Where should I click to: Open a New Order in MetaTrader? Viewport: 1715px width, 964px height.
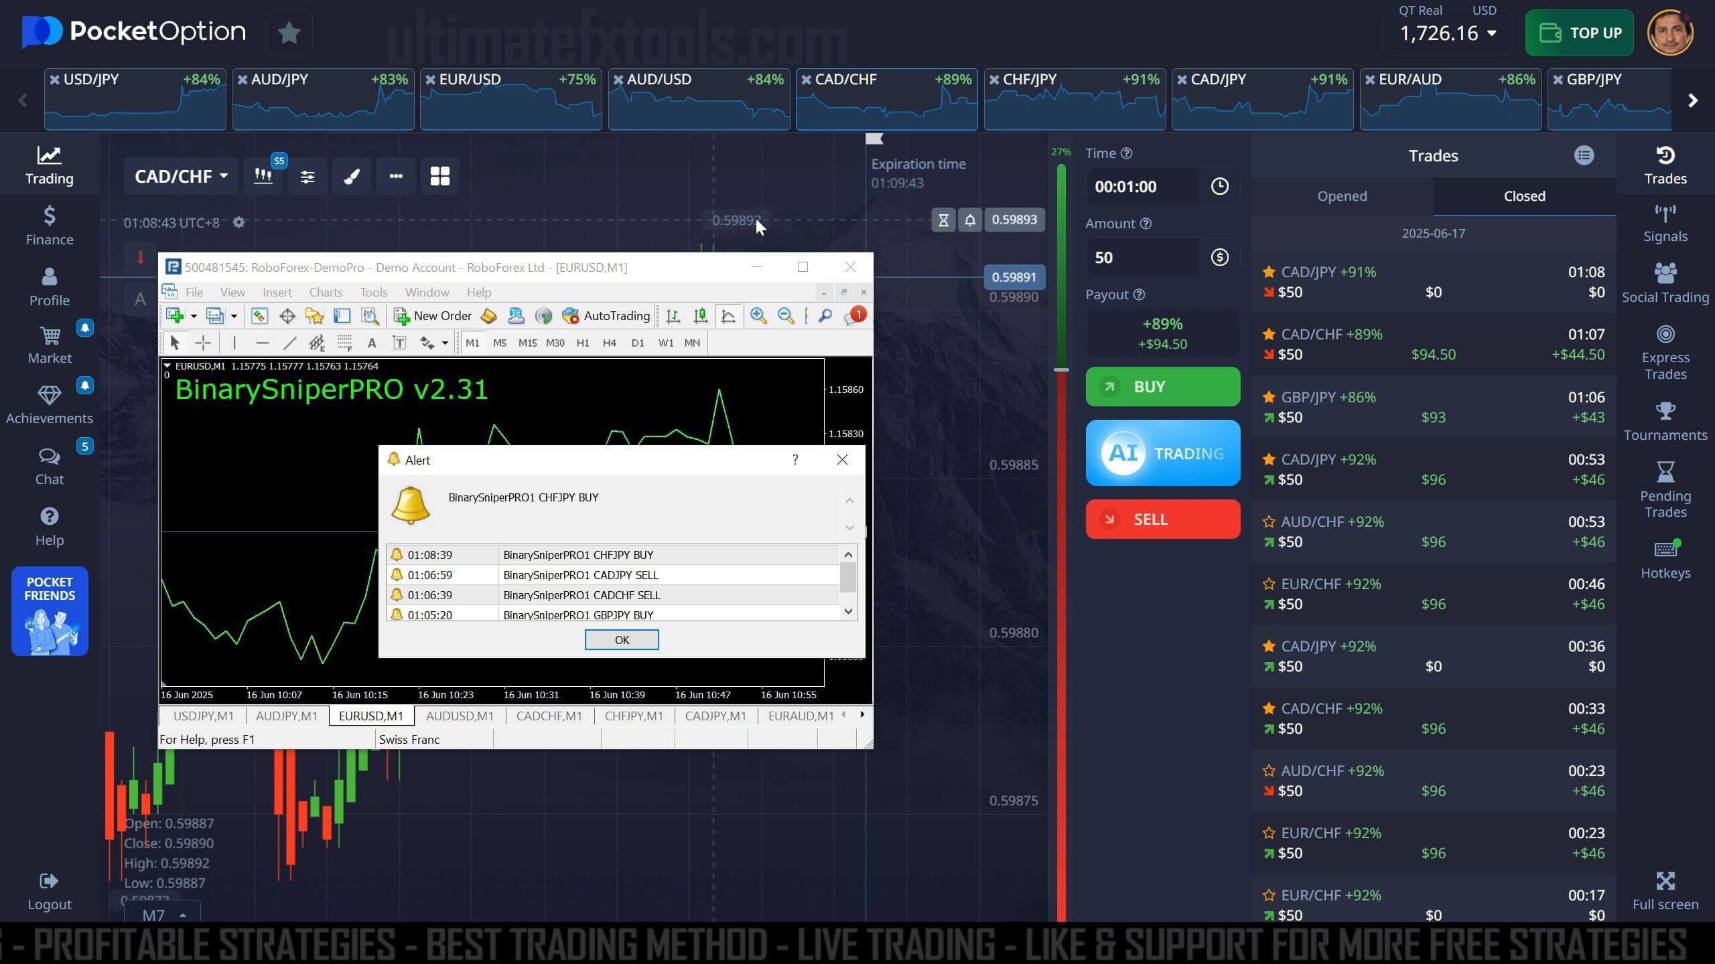tap(433, 315)
